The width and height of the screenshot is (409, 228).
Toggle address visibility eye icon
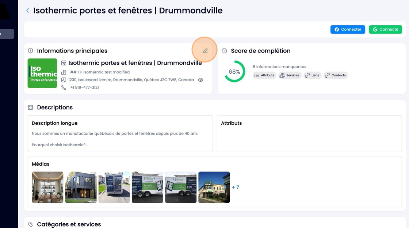[x=200, y=80]
